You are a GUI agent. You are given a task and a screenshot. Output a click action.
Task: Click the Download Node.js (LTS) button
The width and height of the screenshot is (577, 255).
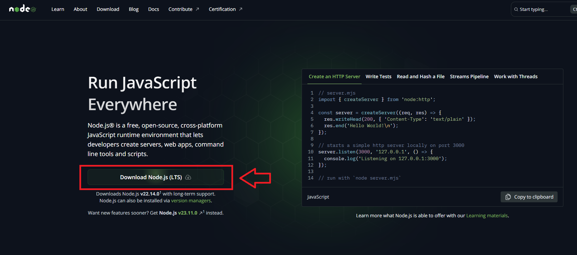156,177
